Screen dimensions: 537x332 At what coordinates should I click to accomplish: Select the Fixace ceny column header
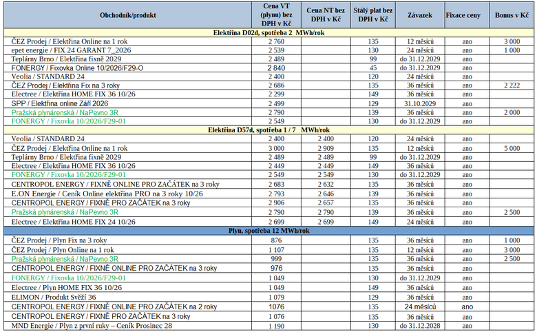point(463,15)
